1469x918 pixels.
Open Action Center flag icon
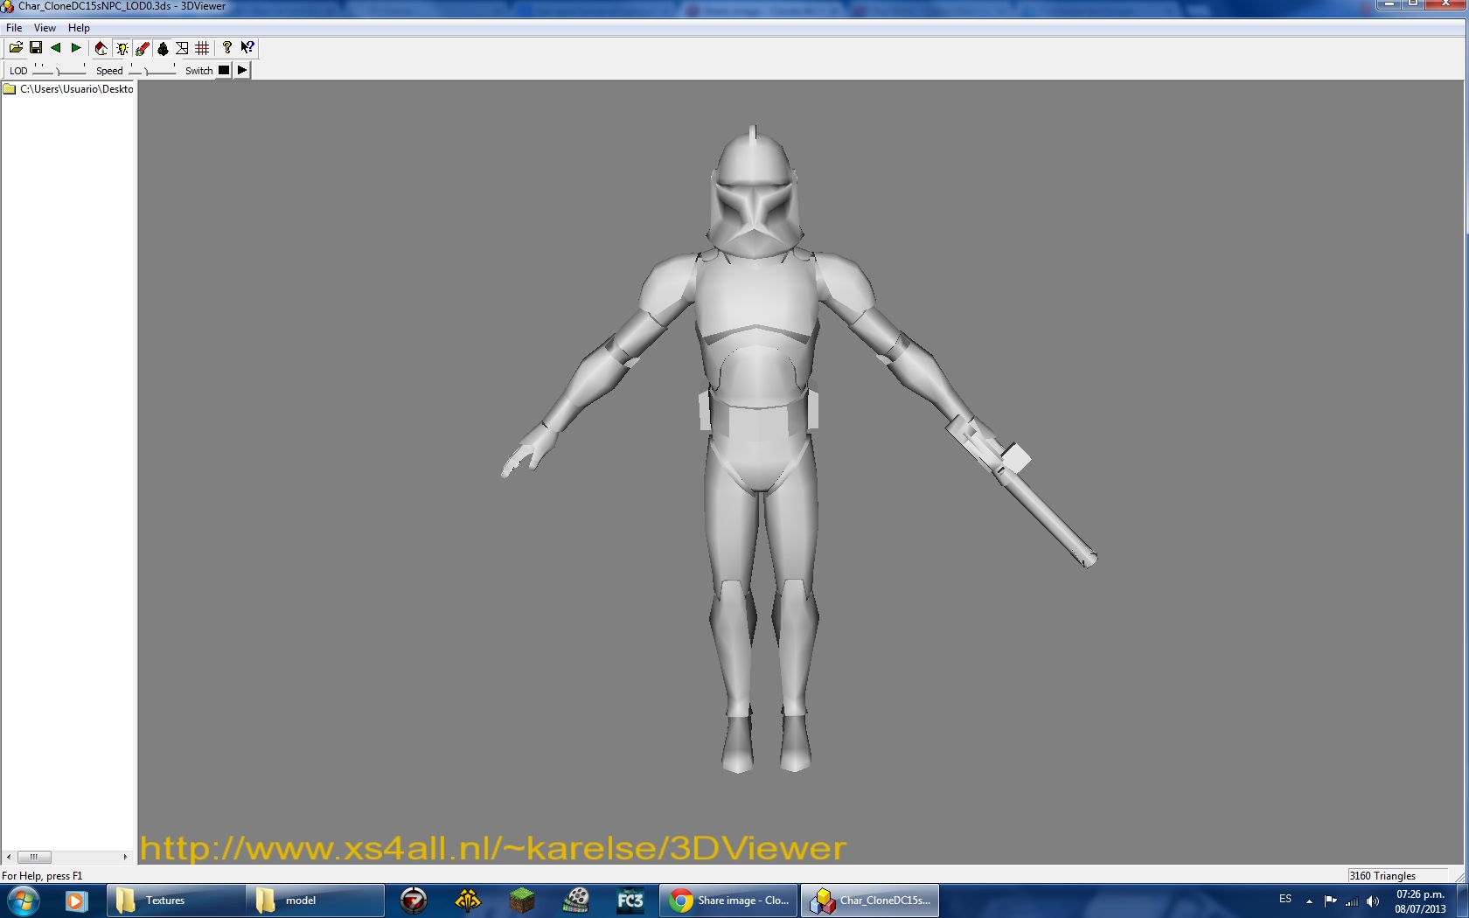[x=1330, y=901]
